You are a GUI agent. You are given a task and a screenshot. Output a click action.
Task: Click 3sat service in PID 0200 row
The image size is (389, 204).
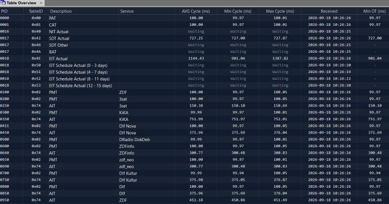pyautogui.click(x=123, y=99)
